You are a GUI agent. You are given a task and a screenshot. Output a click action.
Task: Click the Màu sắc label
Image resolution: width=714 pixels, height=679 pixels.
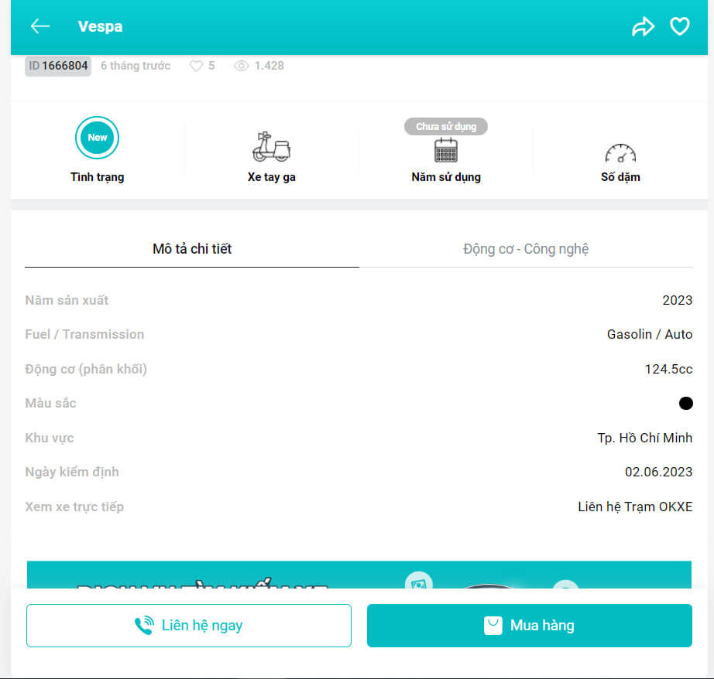50,404
